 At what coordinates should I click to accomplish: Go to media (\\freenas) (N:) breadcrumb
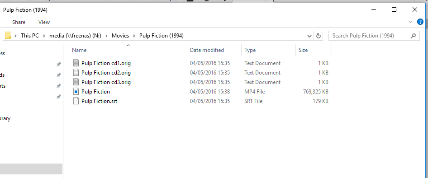click(x=75, y=36)
